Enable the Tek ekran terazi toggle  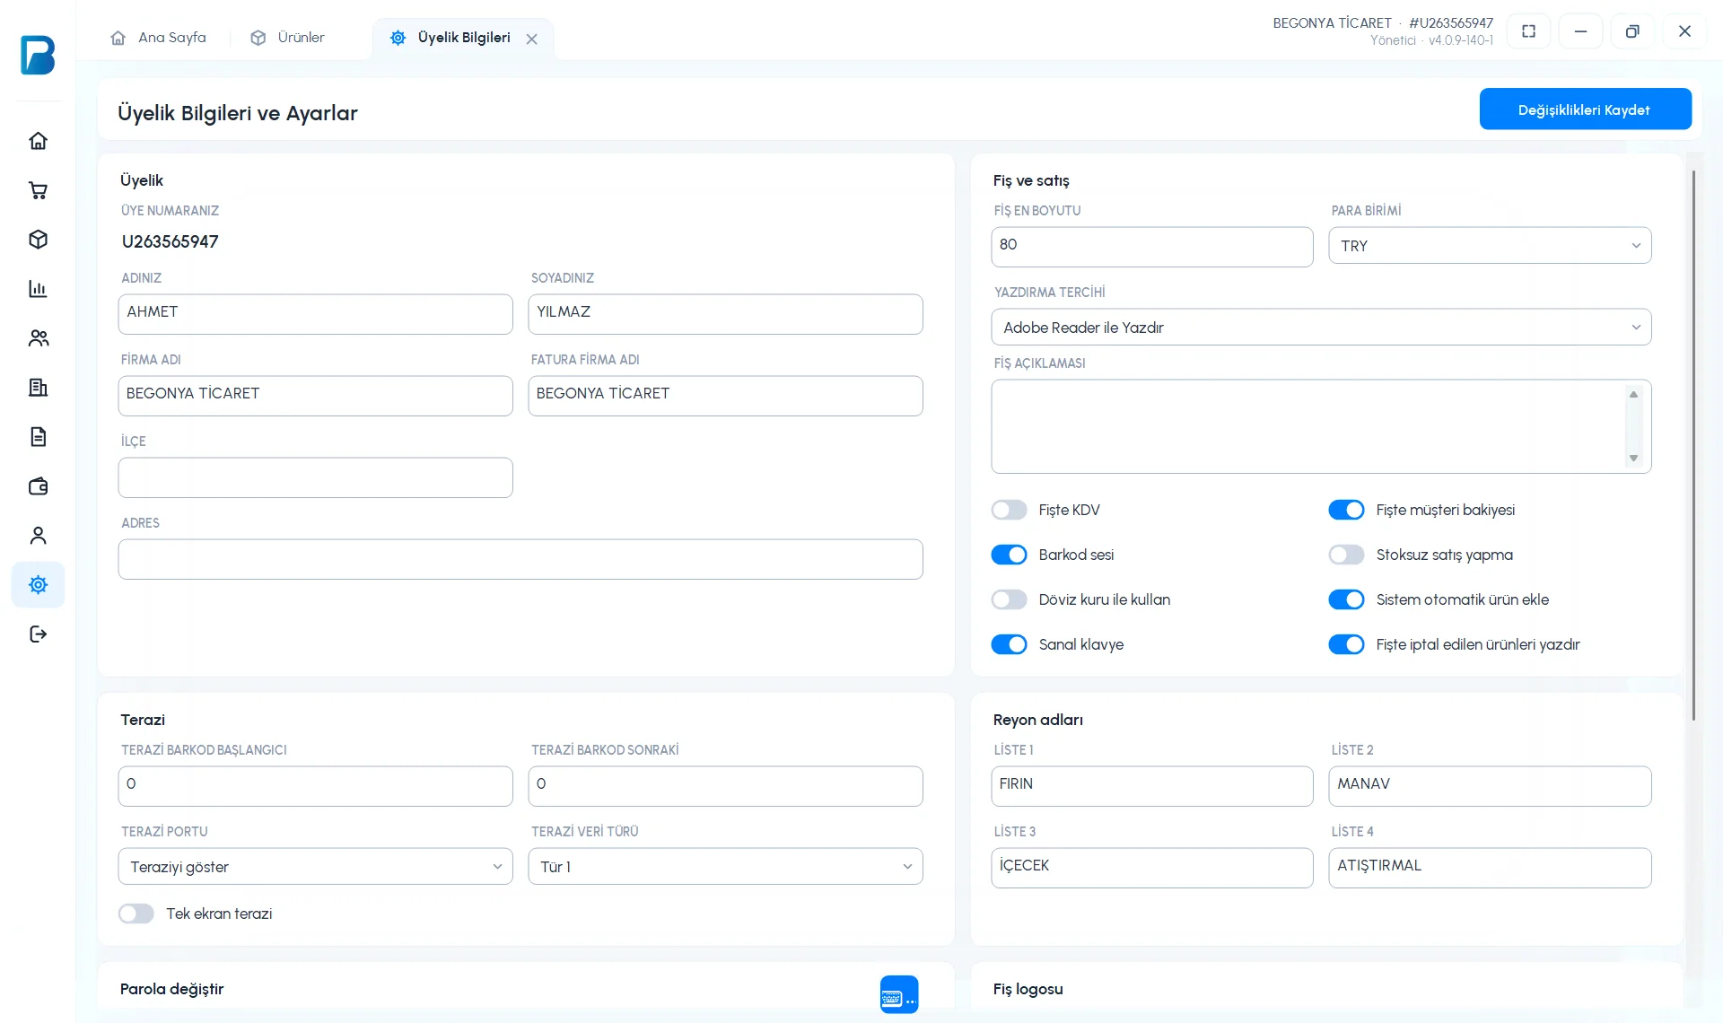(x=136, y=914)
